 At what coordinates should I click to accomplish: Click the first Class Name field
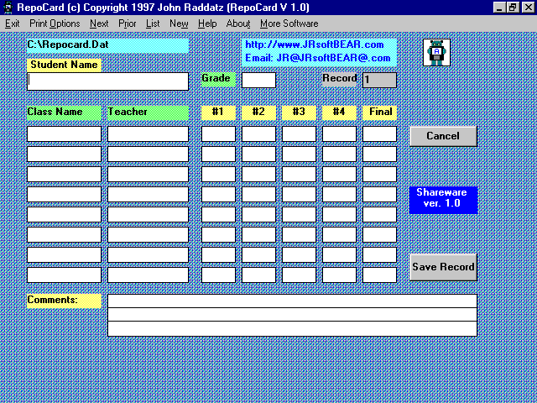pyautogui.click(x=64, y=133)
